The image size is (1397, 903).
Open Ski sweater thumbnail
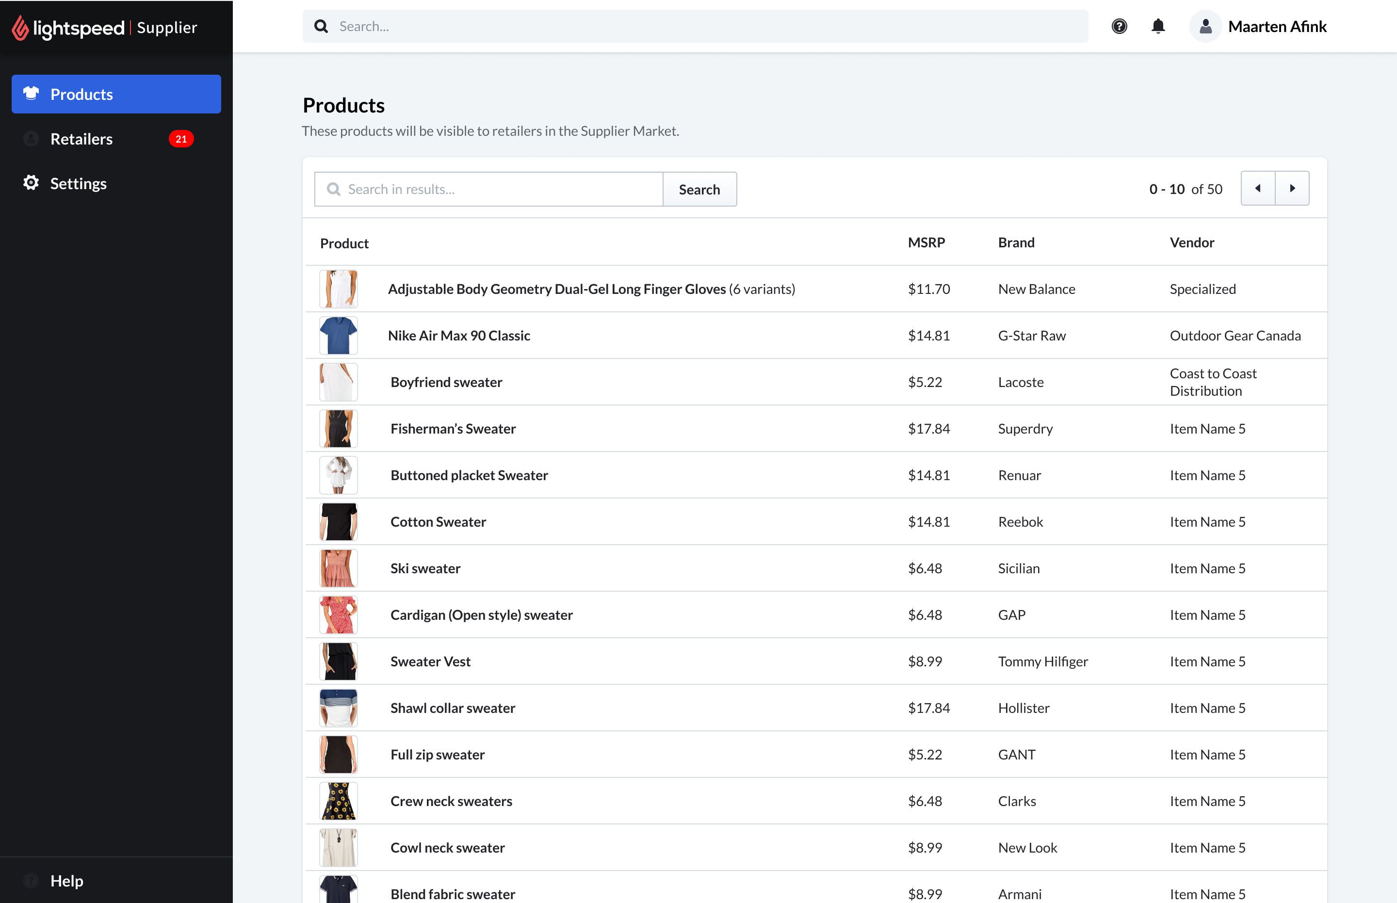(x=339, y=568)
